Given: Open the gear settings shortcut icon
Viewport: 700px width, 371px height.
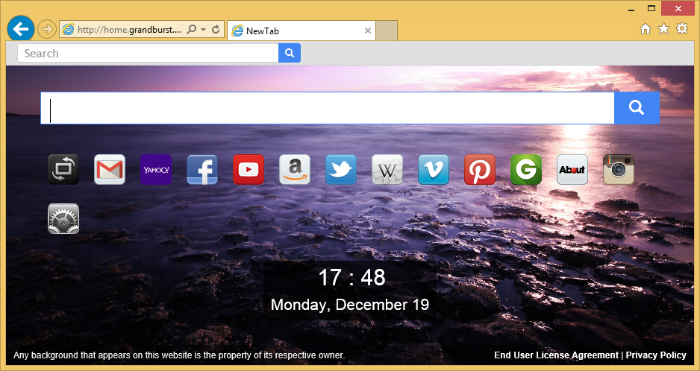Looking at the screenshot, I should 63,218.
